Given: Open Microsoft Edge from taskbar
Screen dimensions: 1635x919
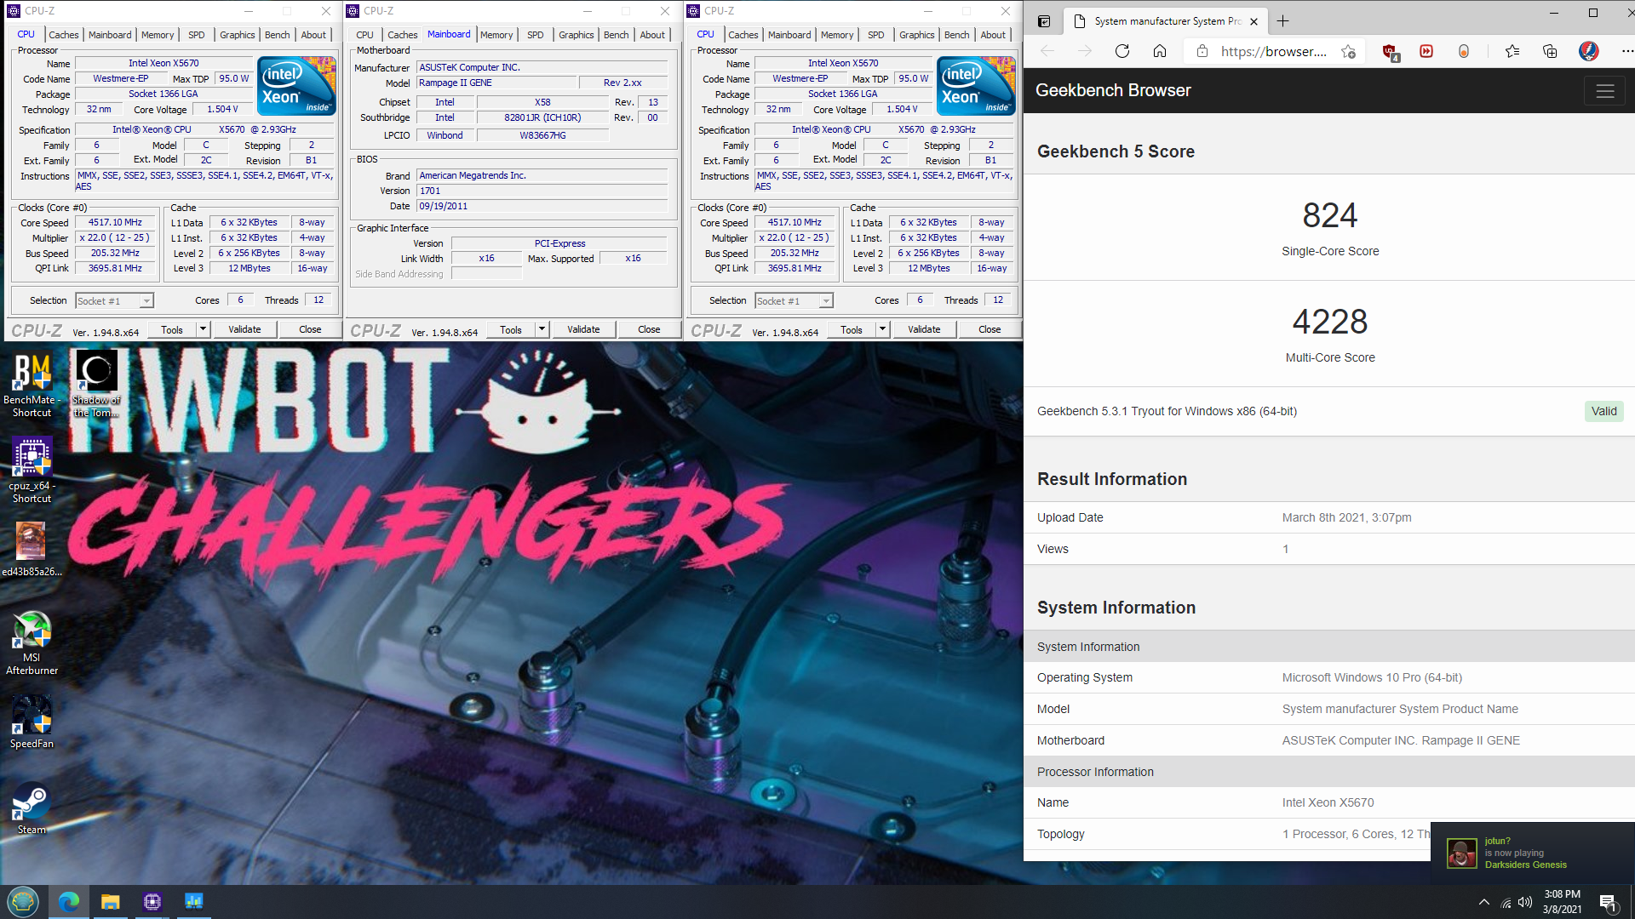Looking at the screenshot, I should tap(69, 901).
